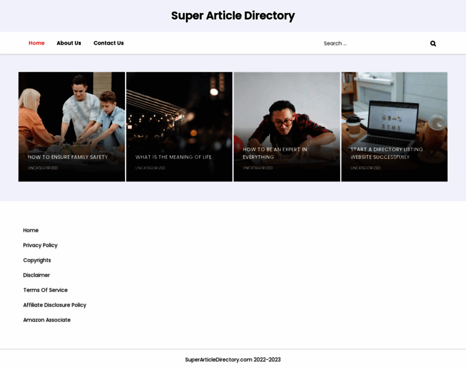Open the Affiliate Disclosure Policy link
The height and width of the screenshot is (368, 466).
coord(55,305)
